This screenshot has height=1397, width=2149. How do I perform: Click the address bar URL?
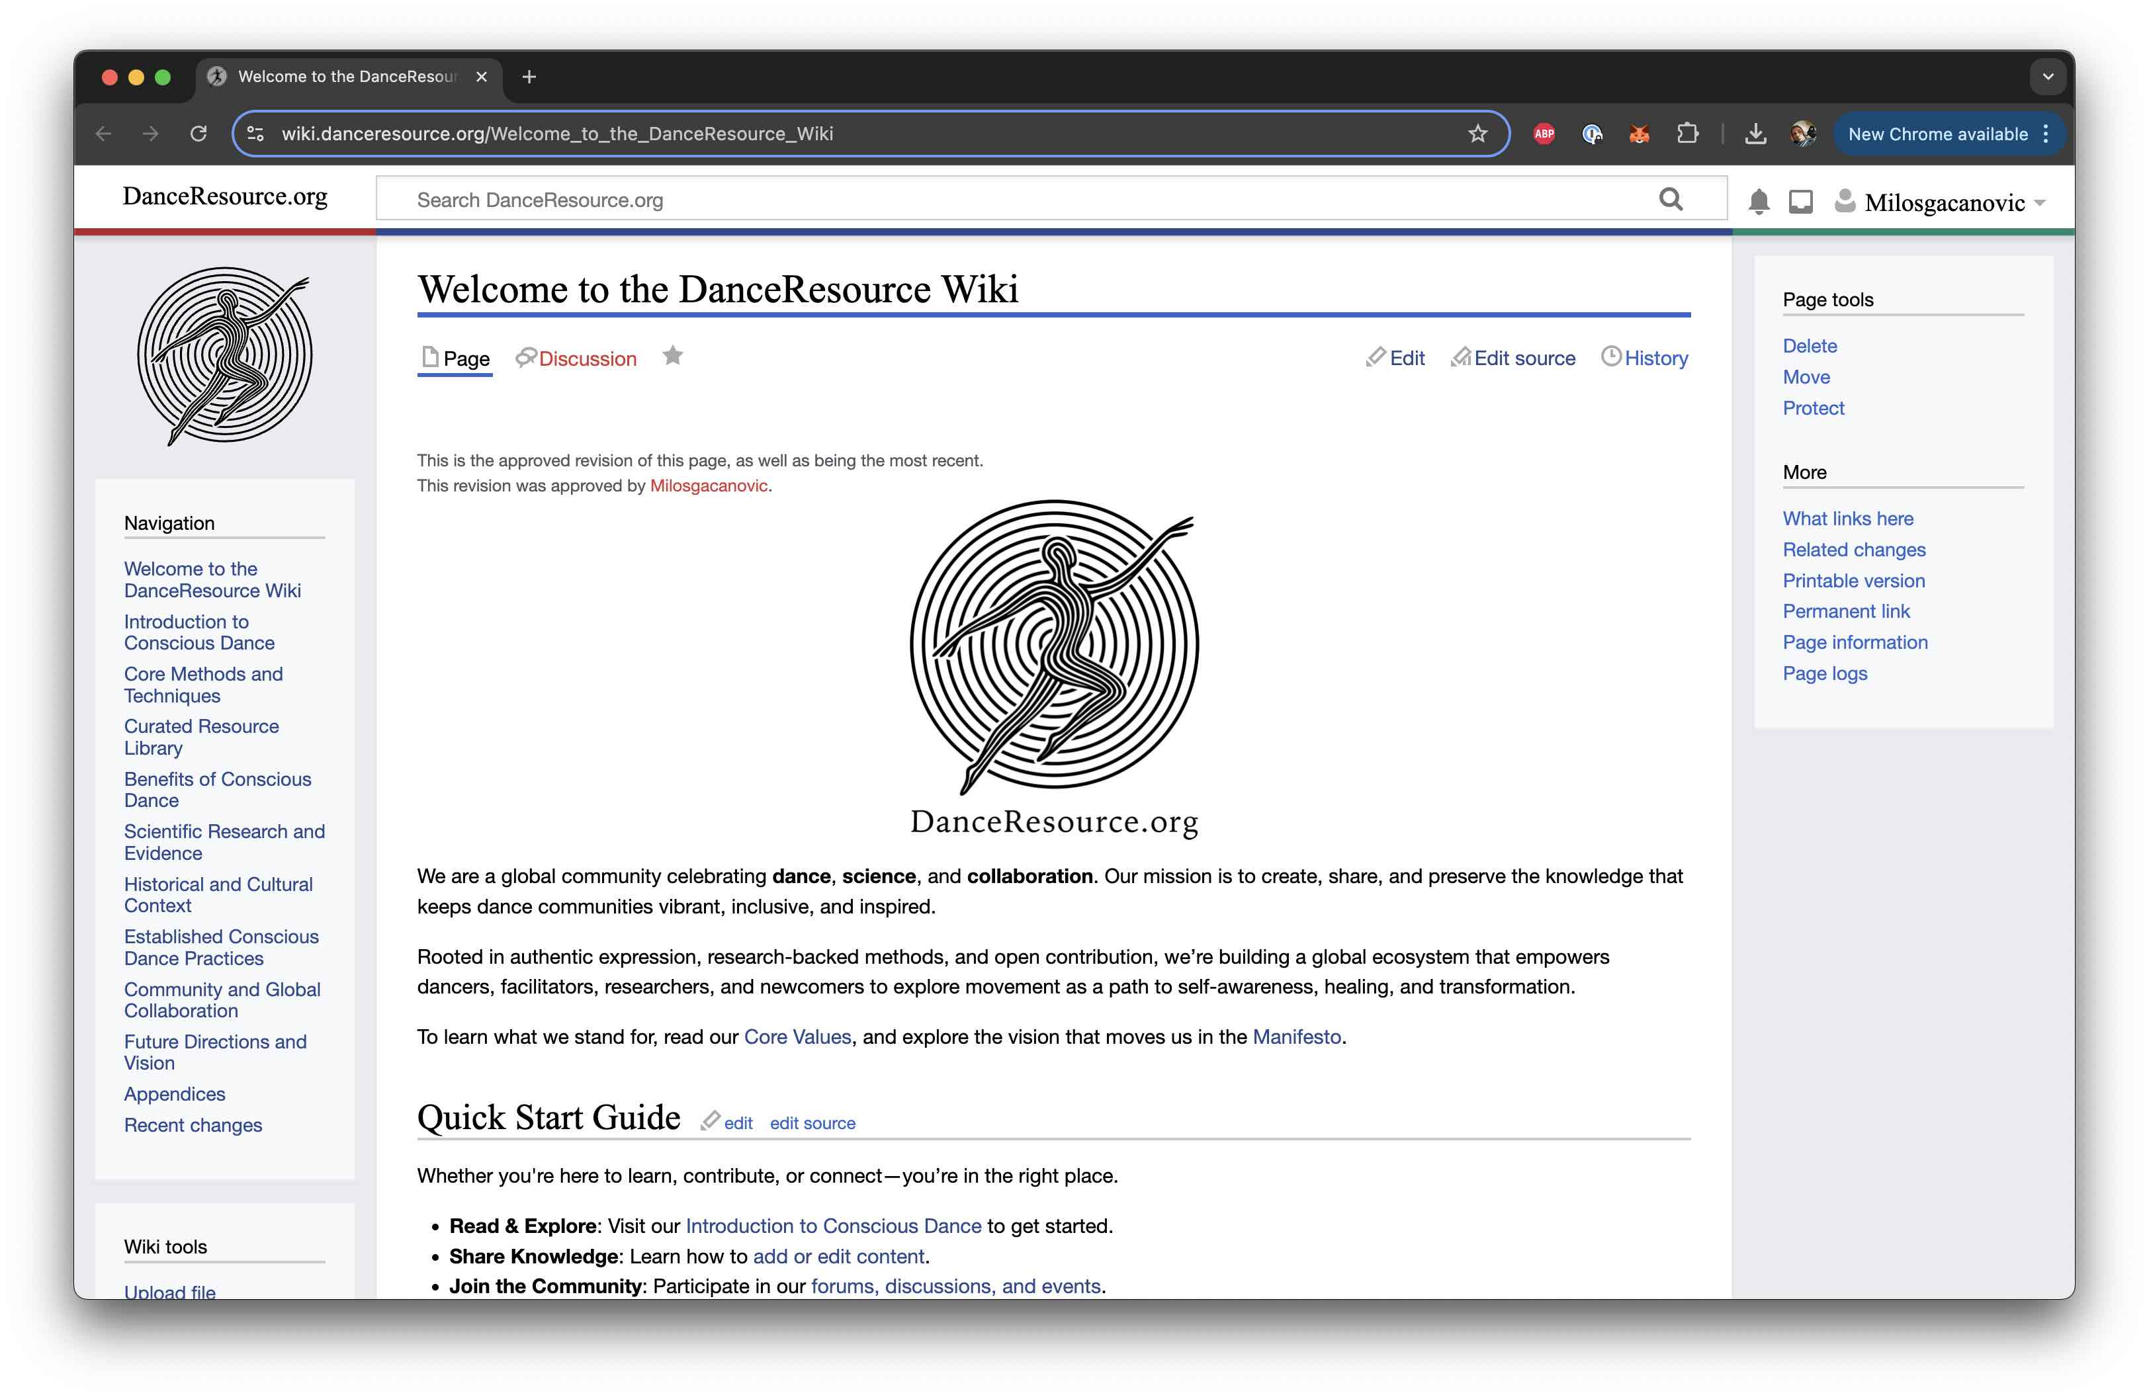click(557, 134)
